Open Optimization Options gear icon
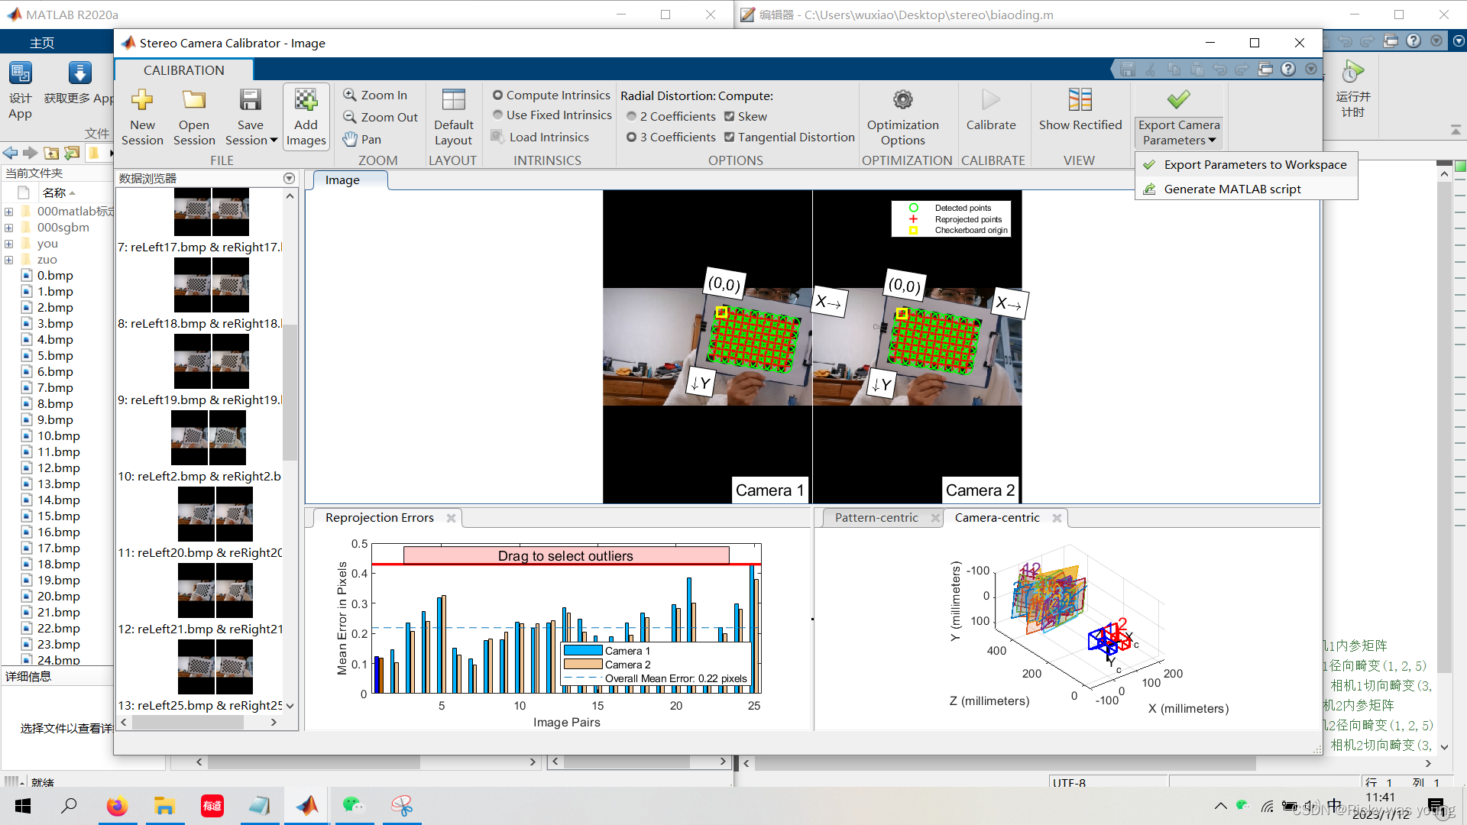1467x825 pixels. 902,100
